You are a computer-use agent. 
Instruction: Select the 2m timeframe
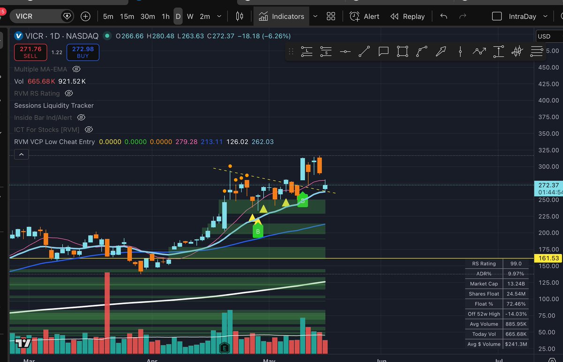[x=205, y=16]
